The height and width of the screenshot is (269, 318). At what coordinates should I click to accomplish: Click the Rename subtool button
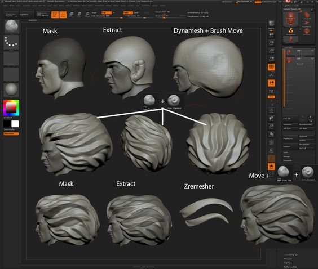click(291, 124)
